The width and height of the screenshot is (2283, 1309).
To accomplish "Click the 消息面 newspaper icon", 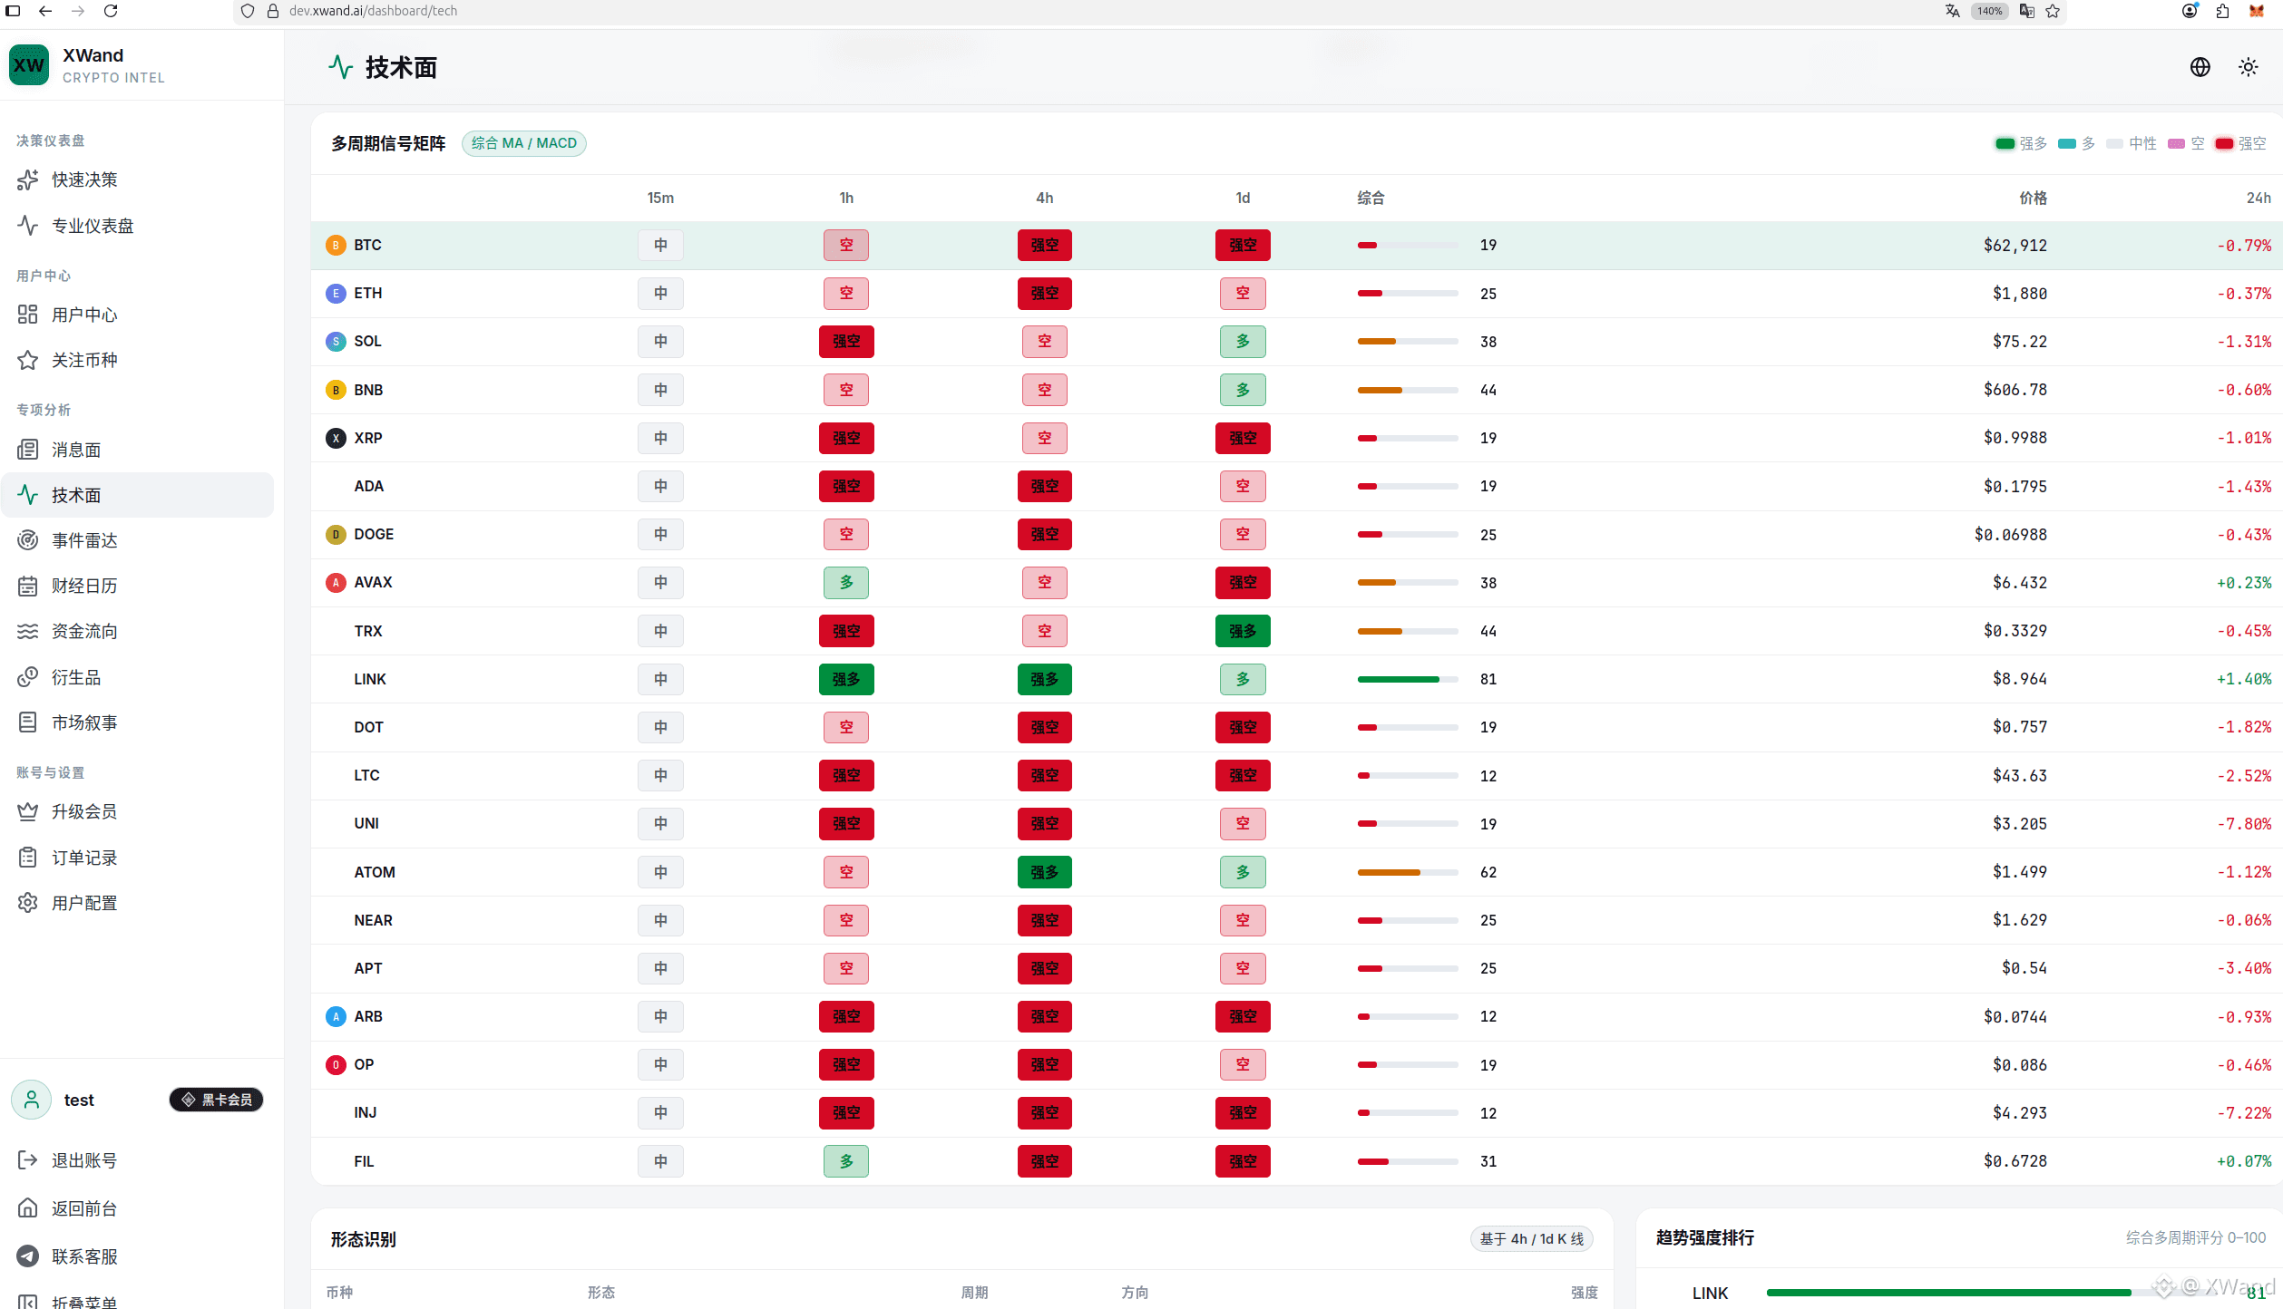I will click(x=28, y=450).
